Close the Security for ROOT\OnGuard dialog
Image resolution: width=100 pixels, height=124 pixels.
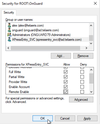coord(95,3)
